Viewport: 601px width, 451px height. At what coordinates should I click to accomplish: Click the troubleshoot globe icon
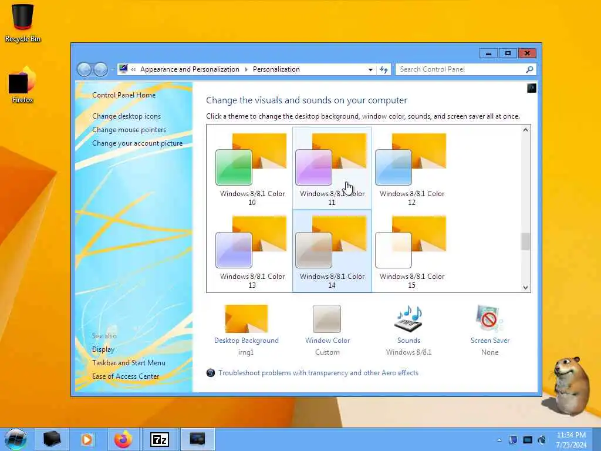[x=211, y=373]
